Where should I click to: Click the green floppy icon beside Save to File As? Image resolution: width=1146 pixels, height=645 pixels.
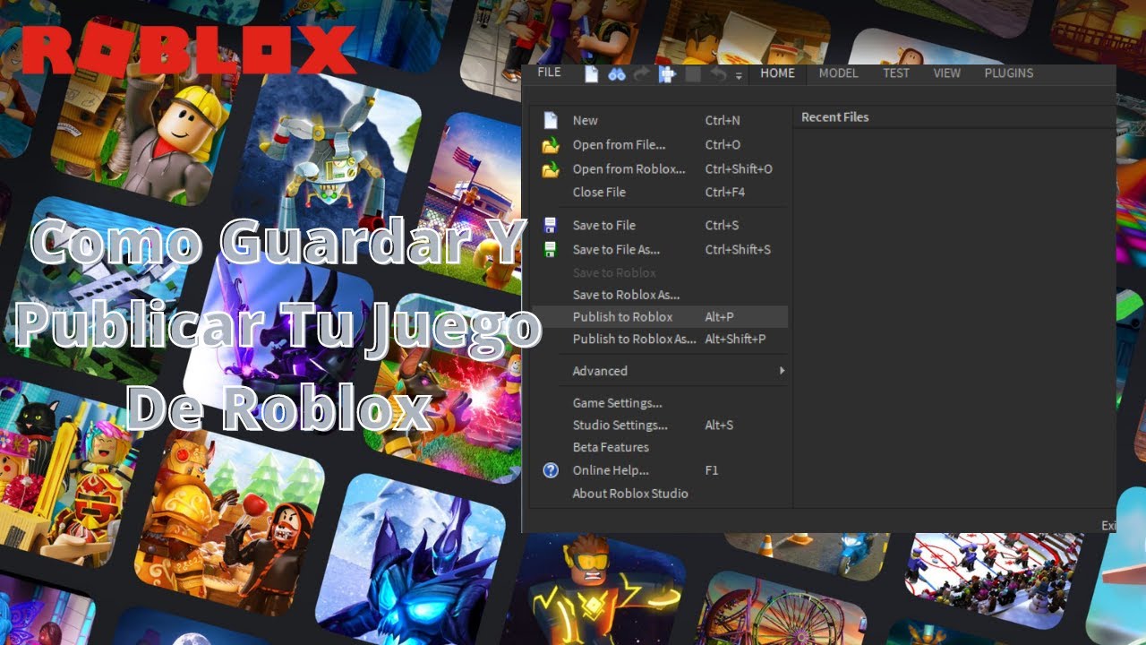[x=551, y=250]
